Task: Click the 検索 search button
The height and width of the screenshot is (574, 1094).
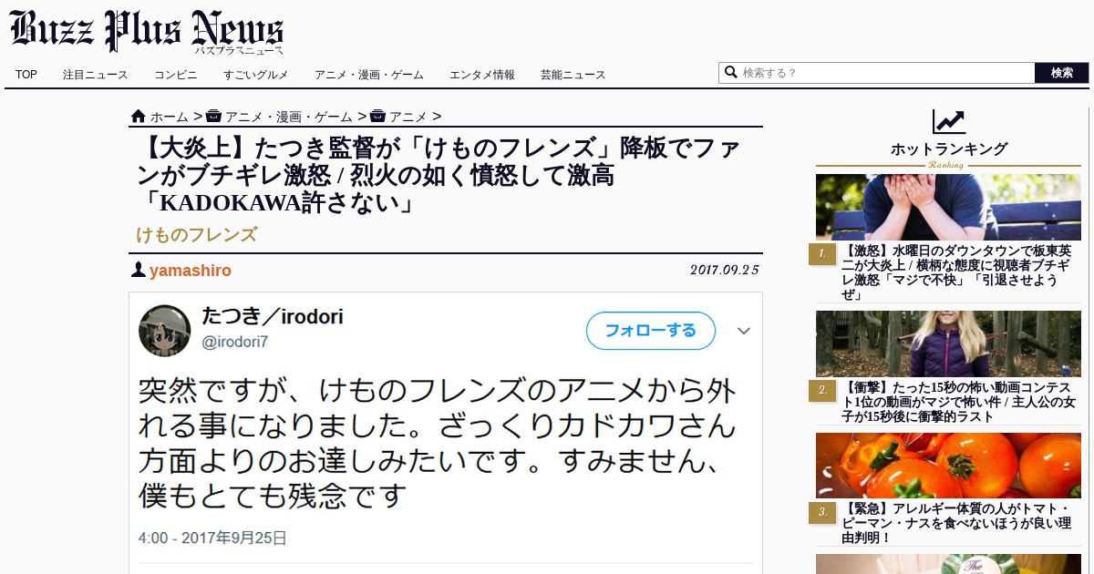Action: point(1061,73)
